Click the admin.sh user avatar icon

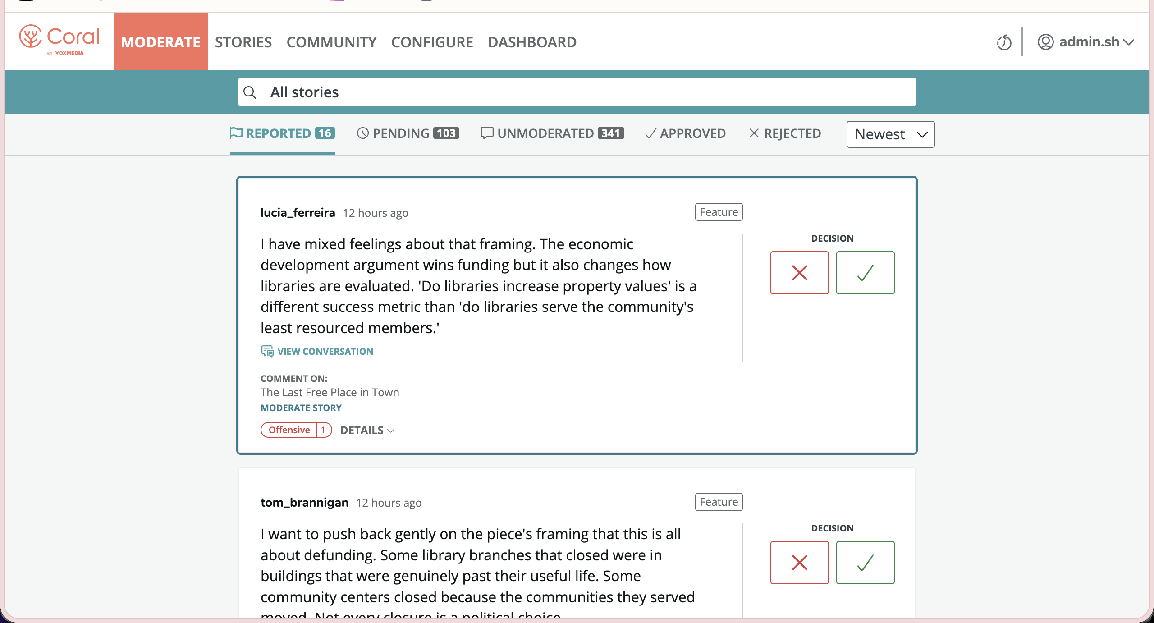tap(1045, 42)
